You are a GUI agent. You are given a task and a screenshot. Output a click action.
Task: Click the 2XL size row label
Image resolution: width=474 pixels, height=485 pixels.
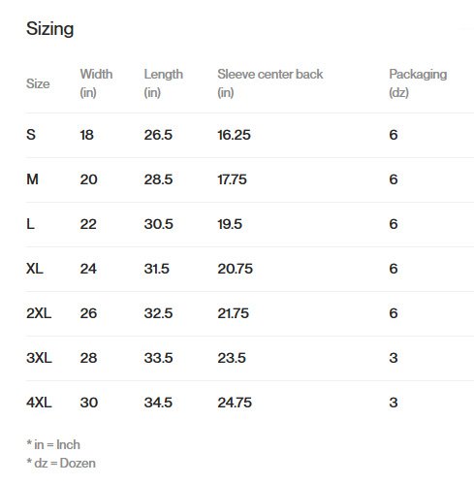[39, 313]
